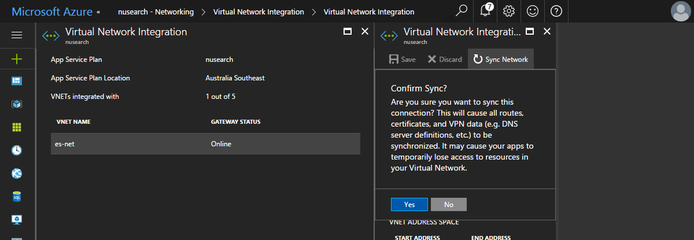Click the GATEWAY STATUS column header
Image resolution: width=694 pixels, height=240 pixels.
pos(235,122)
